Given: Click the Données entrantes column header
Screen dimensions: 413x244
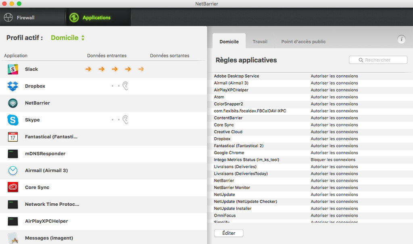Looking at the screenshot, I should pos(106,56).
